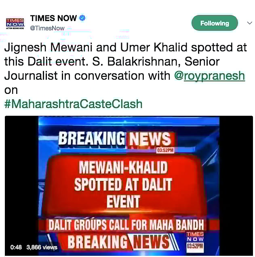
Task: Open the @TimesNow handle link
Action: (47, 28)
